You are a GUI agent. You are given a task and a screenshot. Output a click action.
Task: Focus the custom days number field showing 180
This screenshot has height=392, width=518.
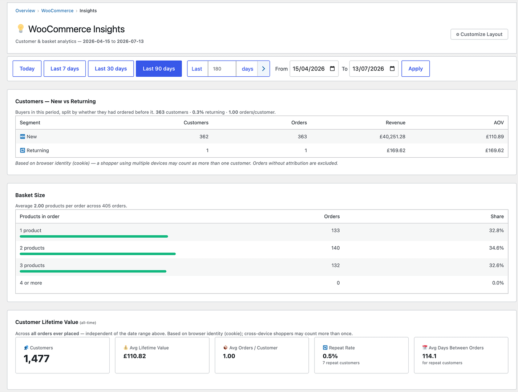click(222, 69)
